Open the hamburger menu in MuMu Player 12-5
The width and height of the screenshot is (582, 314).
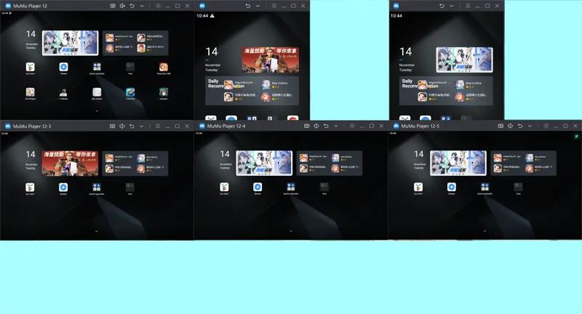click(x=546, y=126)
